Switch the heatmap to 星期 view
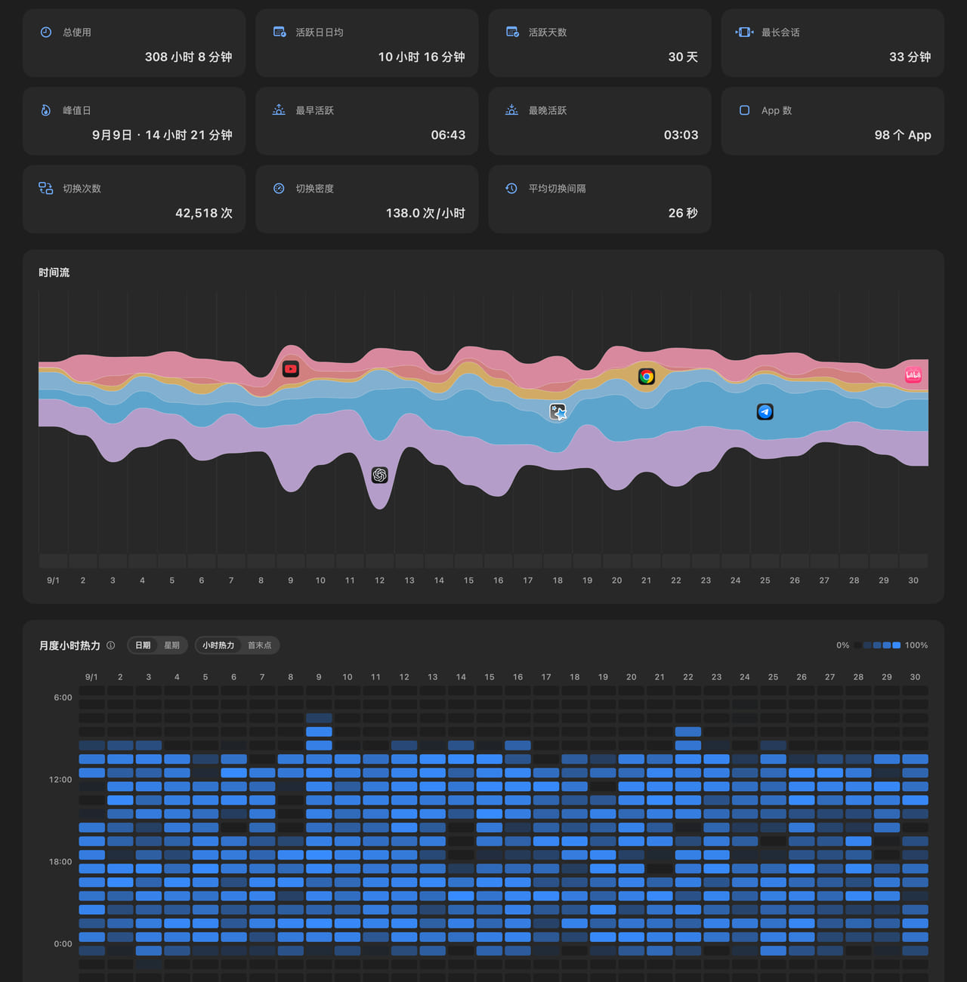This screenshot has width=967, height=982. pos(172,645)
